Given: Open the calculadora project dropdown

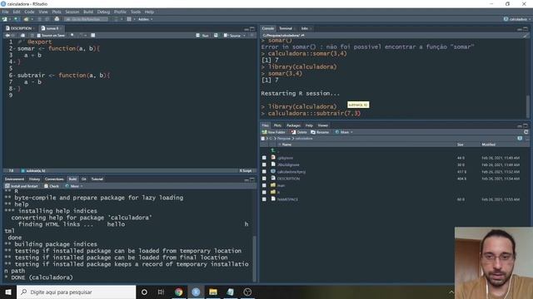Looking at the screenshot, I should pos(517,19).
